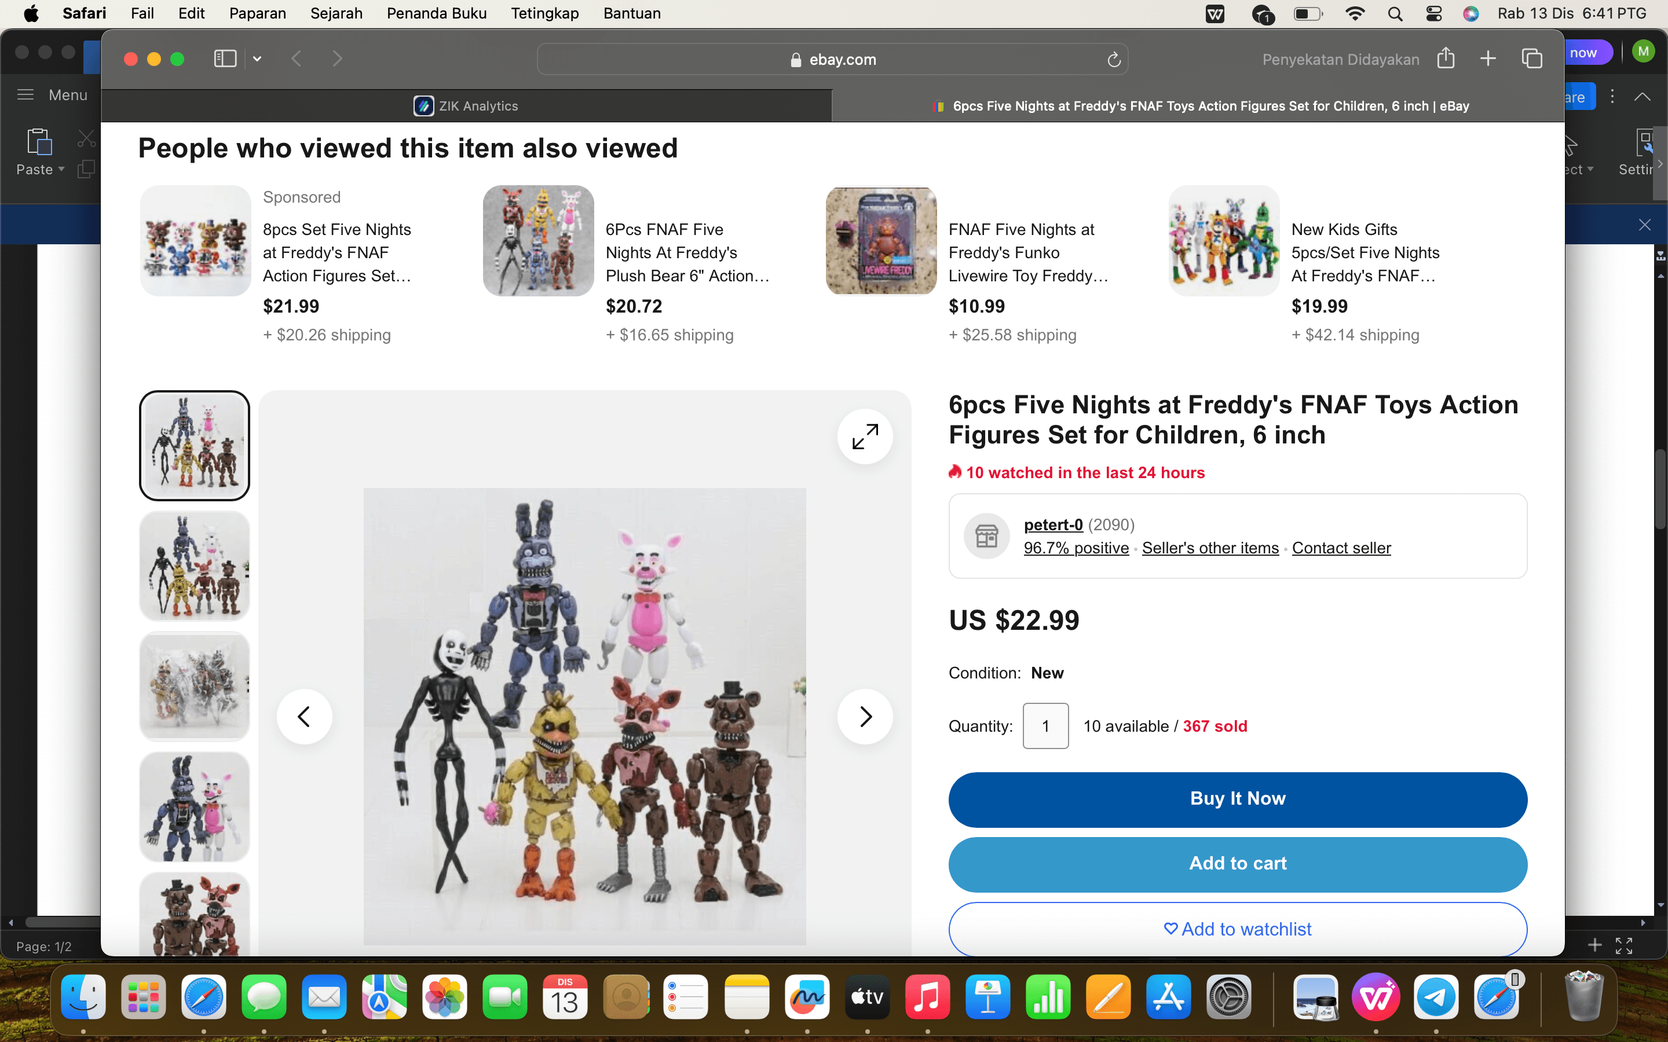The image size is (1668, 1042).
Task: Add item to watchlist with heart button
Action: click(x=1237, y=929)
